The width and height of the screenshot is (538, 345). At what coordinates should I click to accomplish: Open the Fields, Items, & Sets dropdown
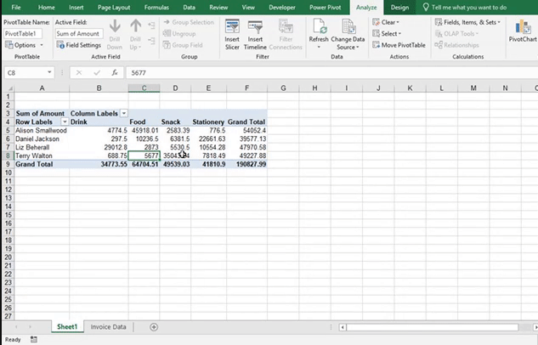472,22
